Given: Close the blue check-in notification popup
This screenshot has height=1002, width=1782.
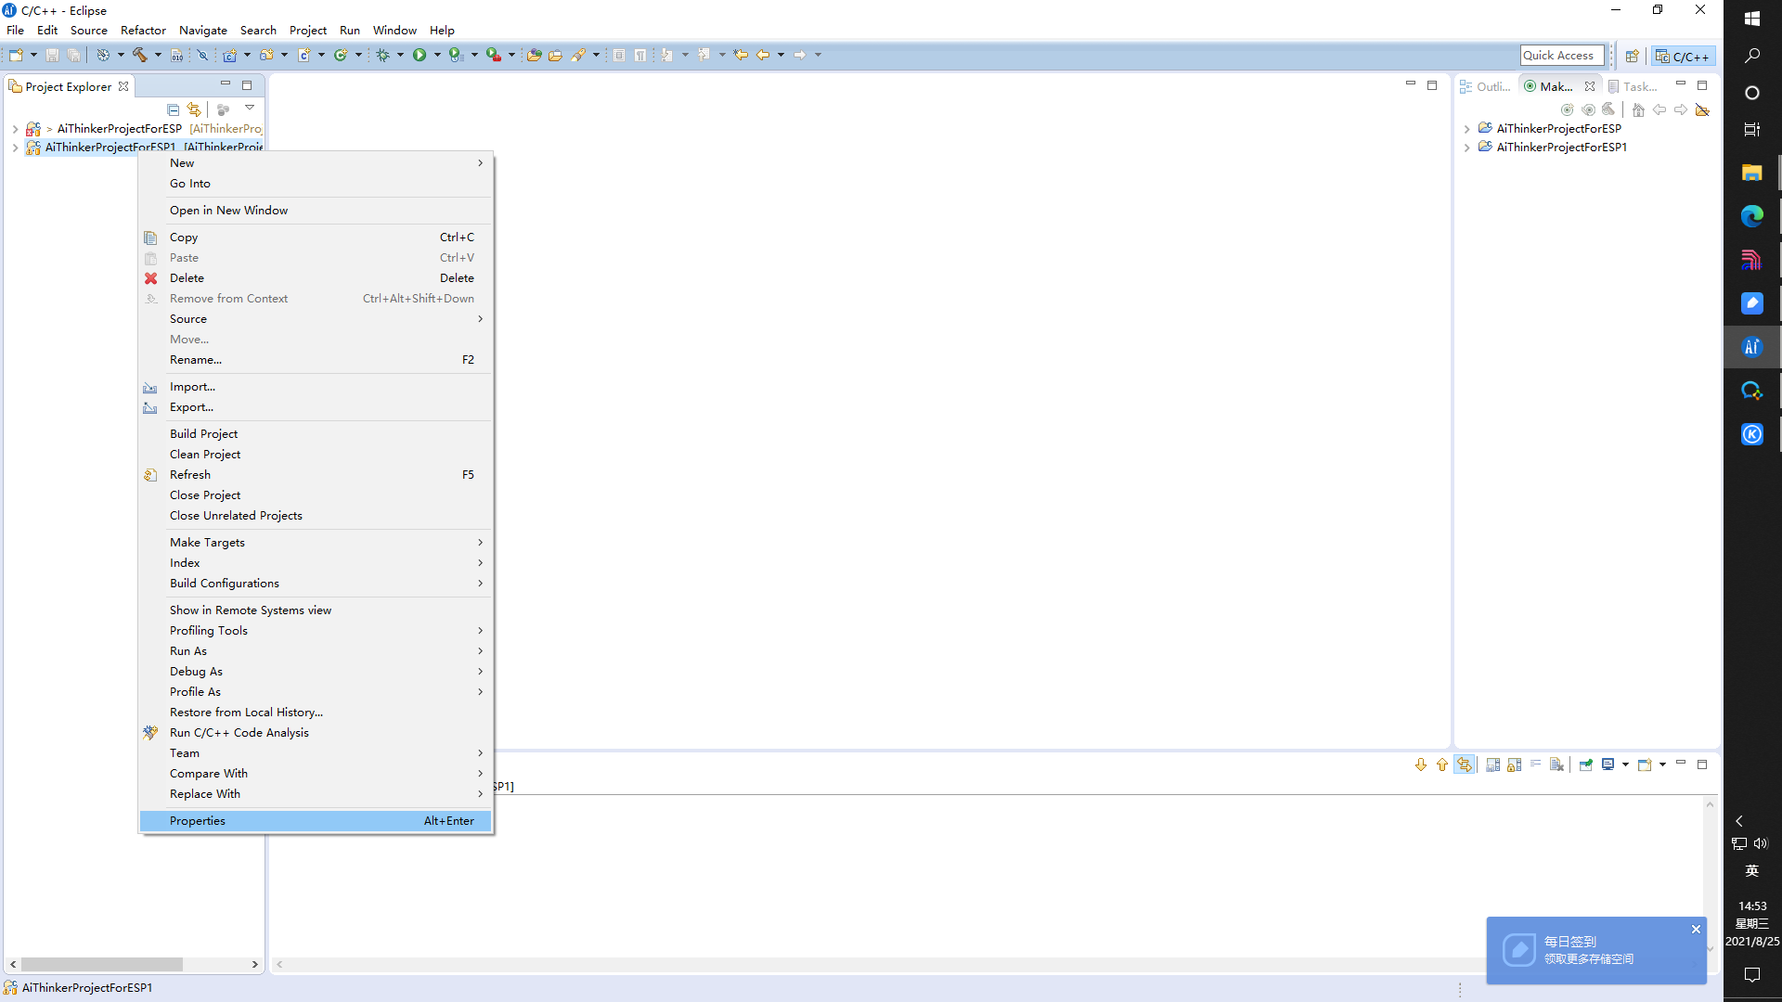Looking at the screenshot, I should coord(1696,929).
